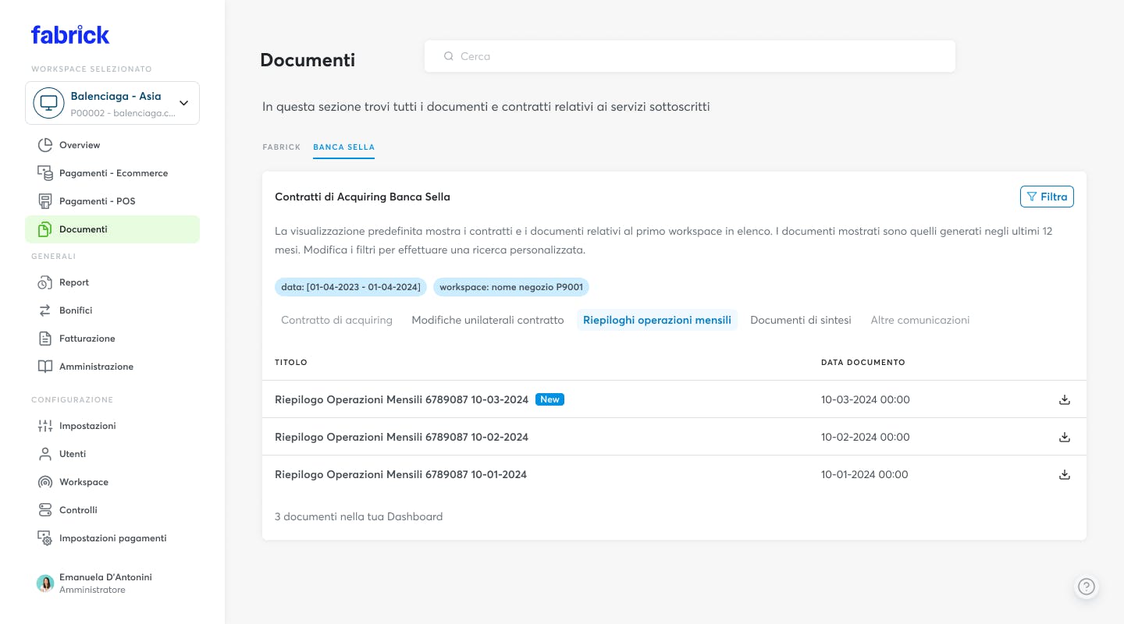The width and height of the screenshot is (1124, 624).
Task: Click the date cell 10-02-2024 00:00
Action: pyautogui.click(x=866, y=437)
